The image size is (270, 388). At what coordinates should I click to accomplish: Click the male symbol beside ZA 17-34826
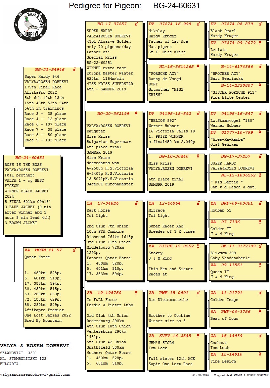point(136,203)
